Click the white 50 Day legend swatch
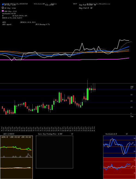136x179 pixels. click(x=3, y=8)
